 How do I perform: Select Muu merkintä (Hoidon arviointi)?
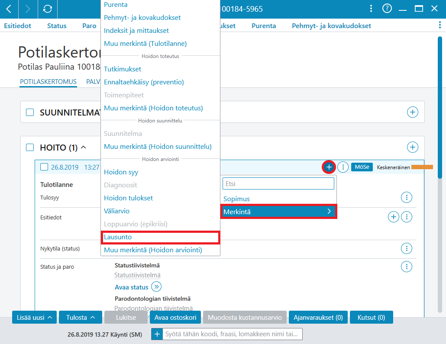[x=153, y=250]
